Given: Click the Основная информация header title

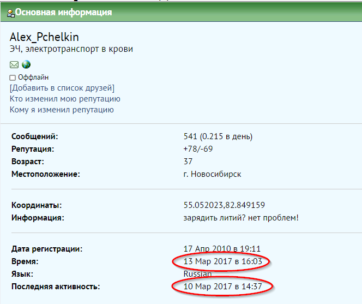Looking at the screenshot, I should 64,12.
